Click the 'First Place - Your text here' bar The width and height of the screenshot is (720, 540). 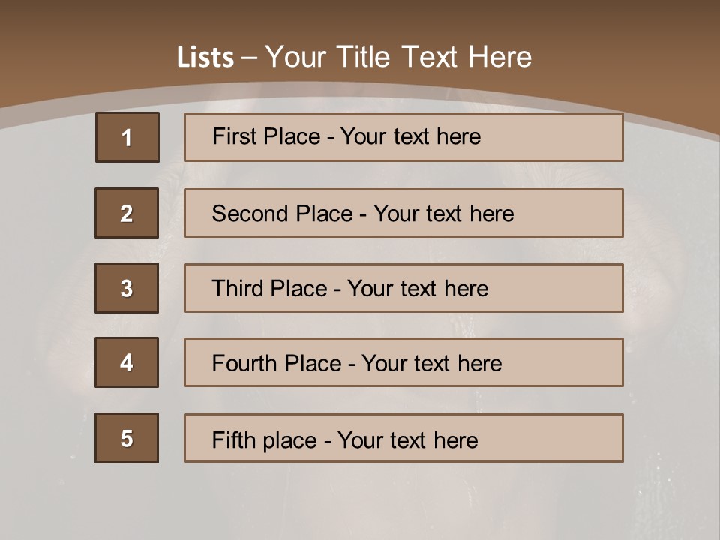click(403, 137)
